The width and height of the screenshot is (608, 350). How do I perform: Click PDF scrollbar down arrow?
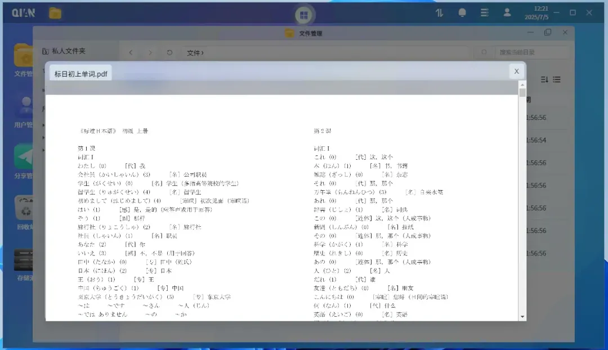[522, 317]
